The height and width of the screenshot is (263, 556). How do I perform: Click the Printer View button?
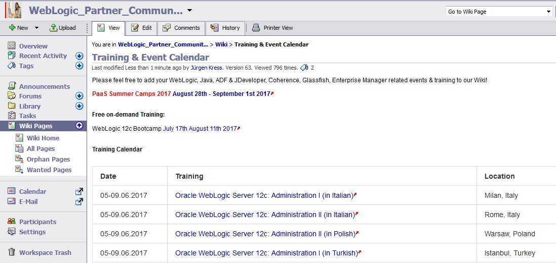click(x=272, y=28)
